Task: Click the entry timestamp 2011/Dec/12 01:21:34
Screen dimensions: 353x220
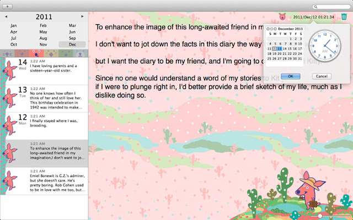Action: point(313,17)
